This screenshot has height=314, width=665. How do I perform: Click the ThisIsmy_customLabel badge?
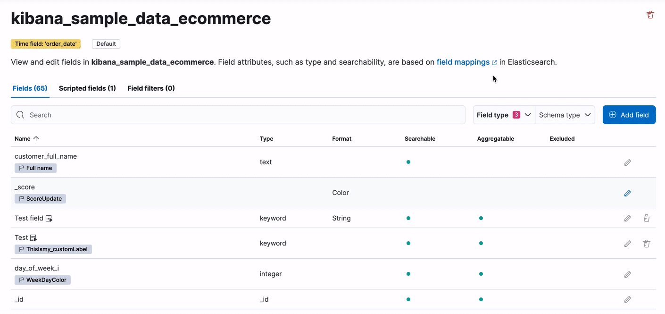(x=53, y=249)
